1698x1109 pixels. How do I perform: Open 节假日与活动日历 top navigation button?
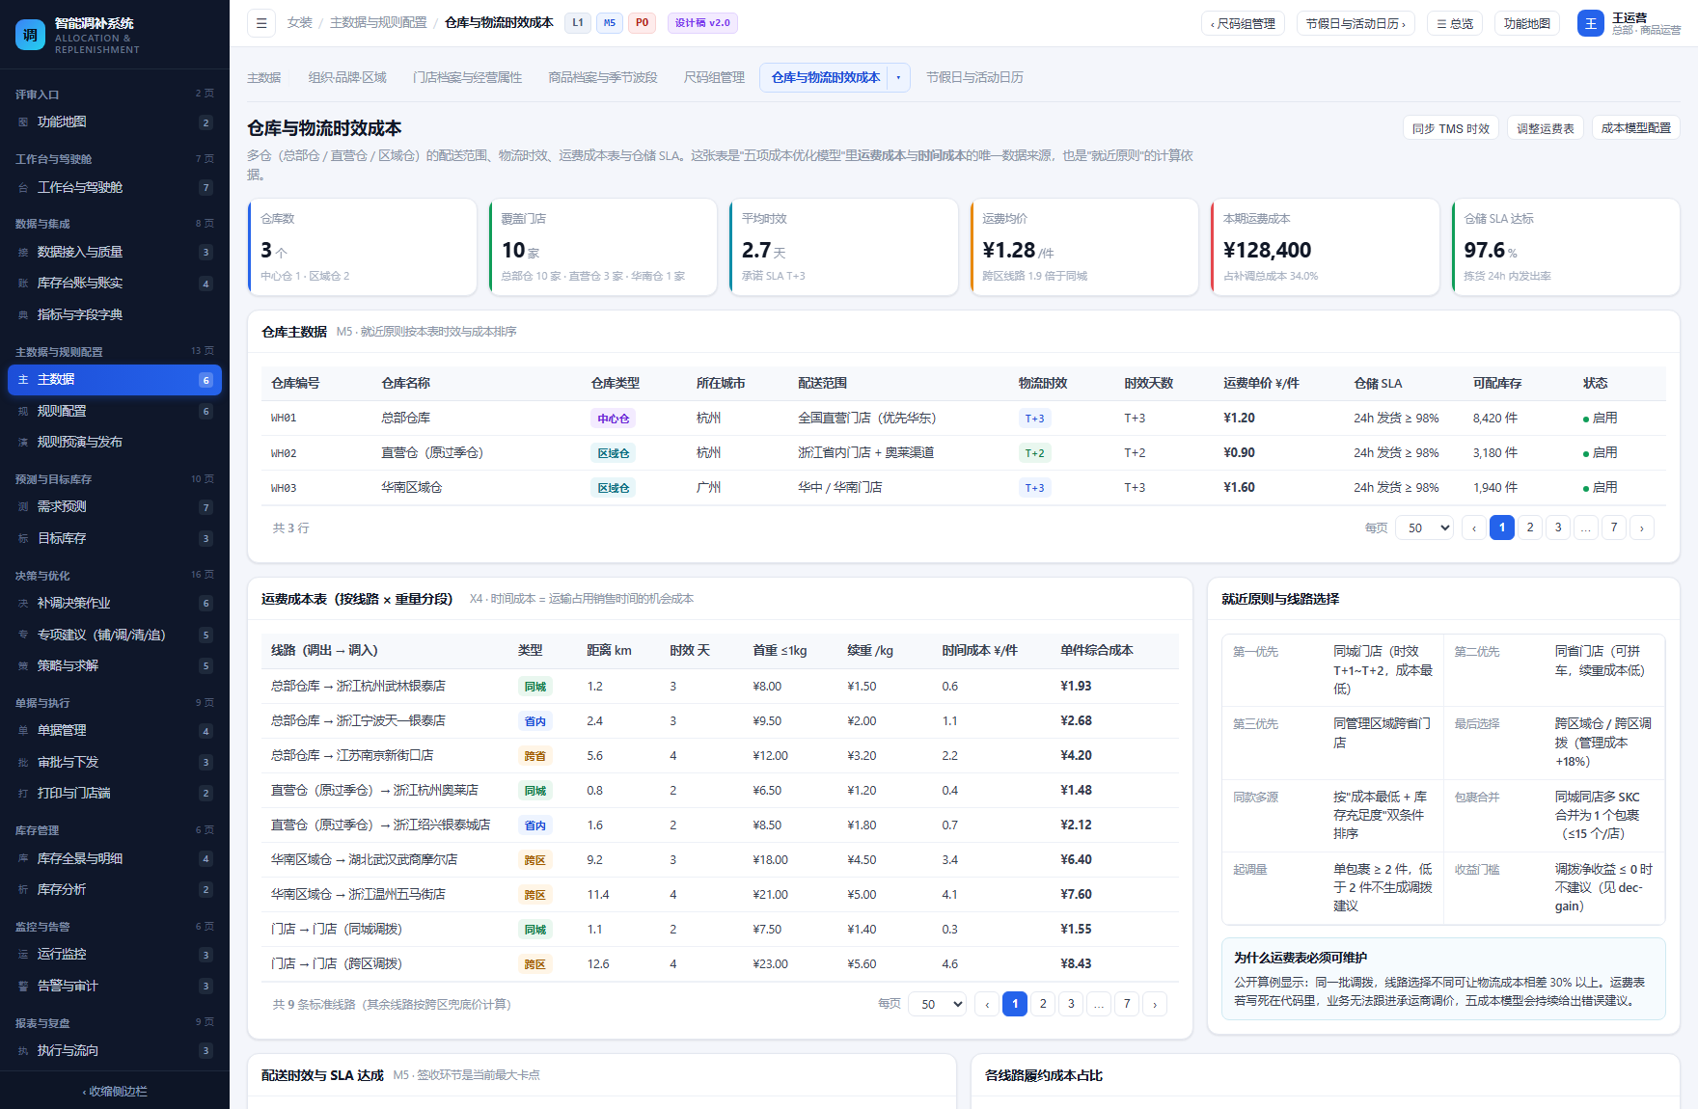(x=1356, y=23)
